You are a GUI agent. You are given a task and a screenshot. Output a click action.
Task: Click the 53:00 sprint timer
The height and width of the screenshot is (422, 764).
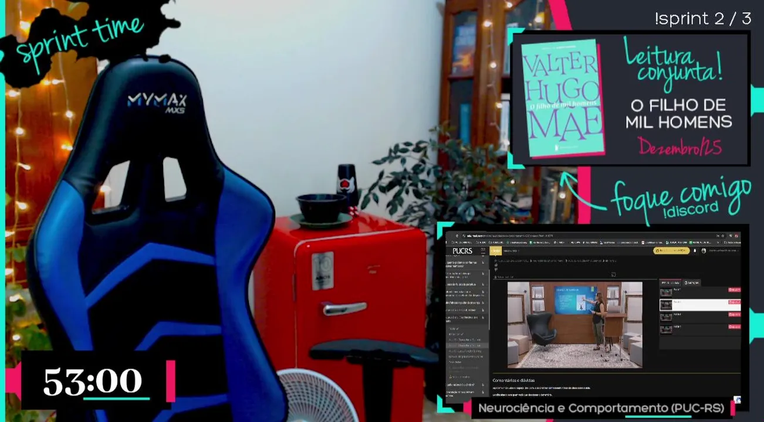click(93, 381)
